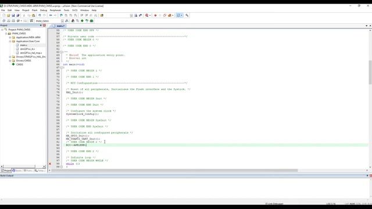Viewport: 372px width, 209px height.
Task: Open the Manage Project Items icon
Action: (73, 21)
